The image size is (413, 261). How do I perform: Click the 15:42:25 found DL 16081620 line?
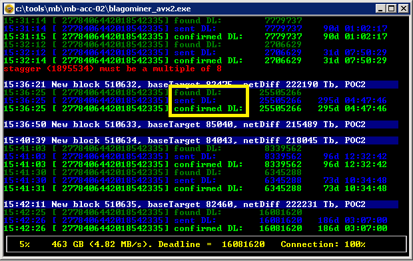pyautogui.click(x=153, y=212)
